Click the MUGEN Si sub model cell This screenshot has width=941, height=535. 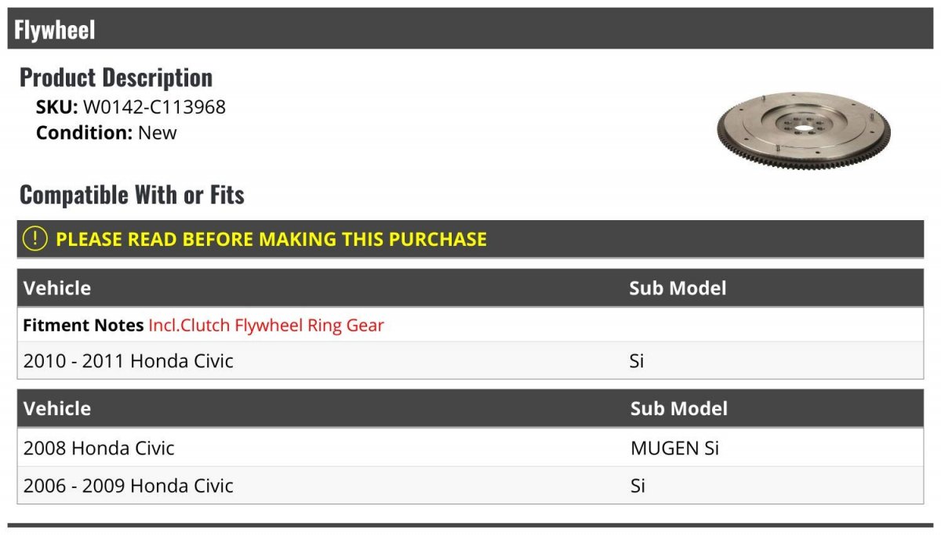pos(674,448)
